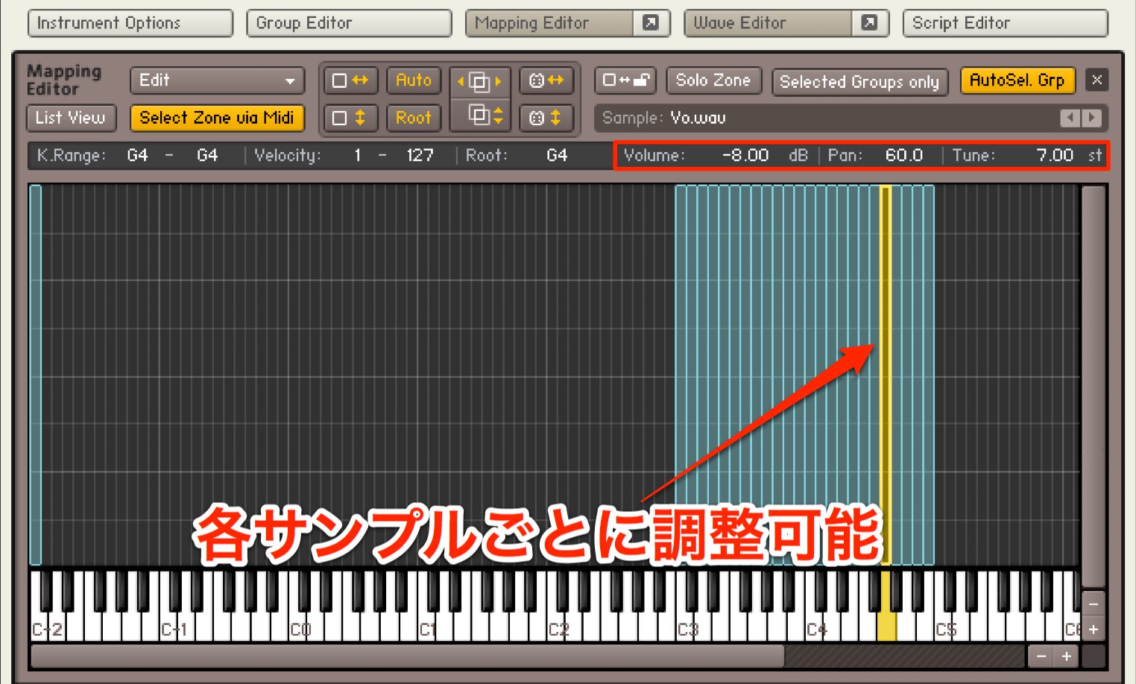Click the vertical auto-spread overlapping squares icon
The image size is (1136, 684).
(480, 115)
